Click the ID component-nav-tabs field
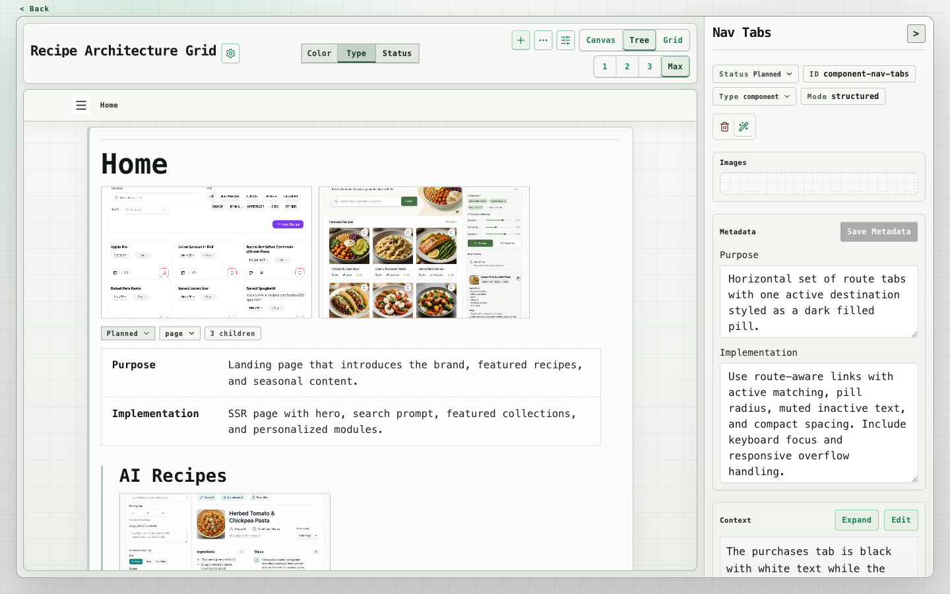Screen dimensions: 950x594 859,74
